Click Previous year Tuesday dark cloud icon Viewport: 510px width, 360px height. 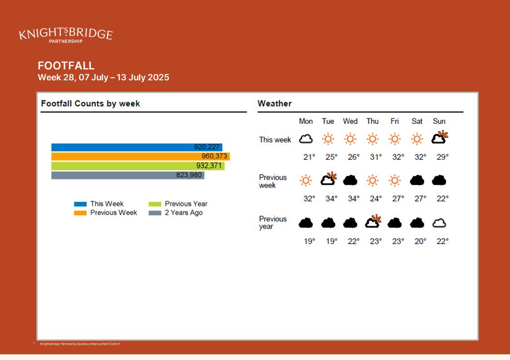point(328,223)
